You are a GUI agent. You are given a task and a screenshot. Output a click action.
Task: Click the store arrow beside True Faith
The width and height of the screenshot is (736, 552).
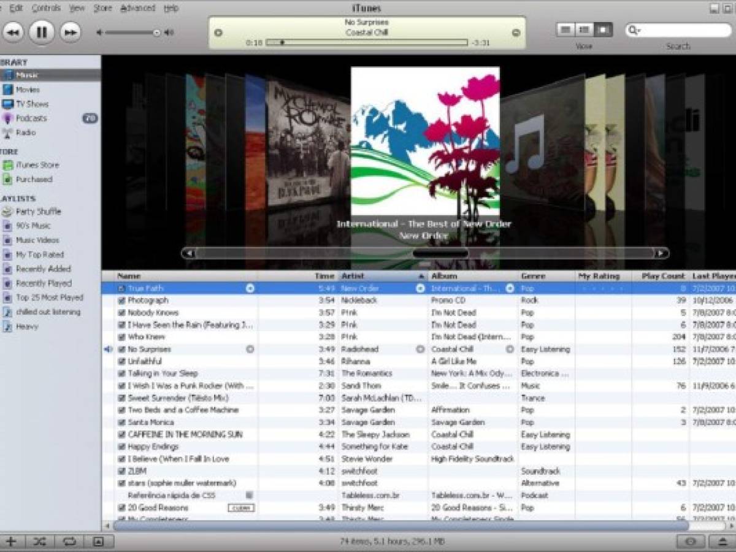tap(250, 288)
